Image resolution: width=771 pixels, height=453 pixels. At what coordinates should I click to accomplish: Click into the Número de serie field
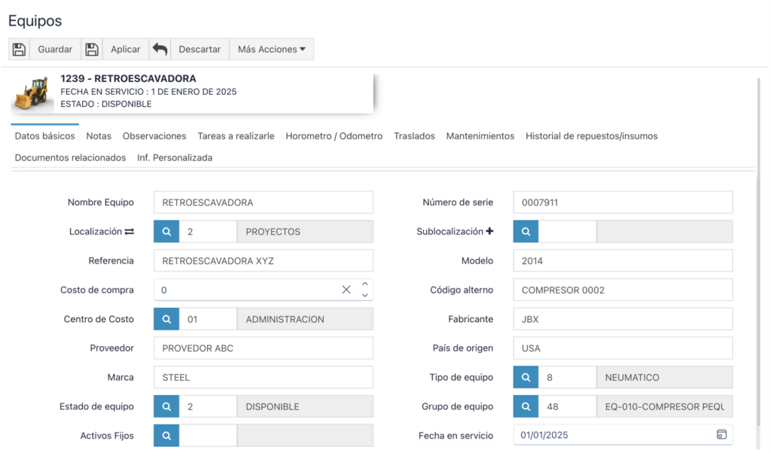tap(622, 202)
